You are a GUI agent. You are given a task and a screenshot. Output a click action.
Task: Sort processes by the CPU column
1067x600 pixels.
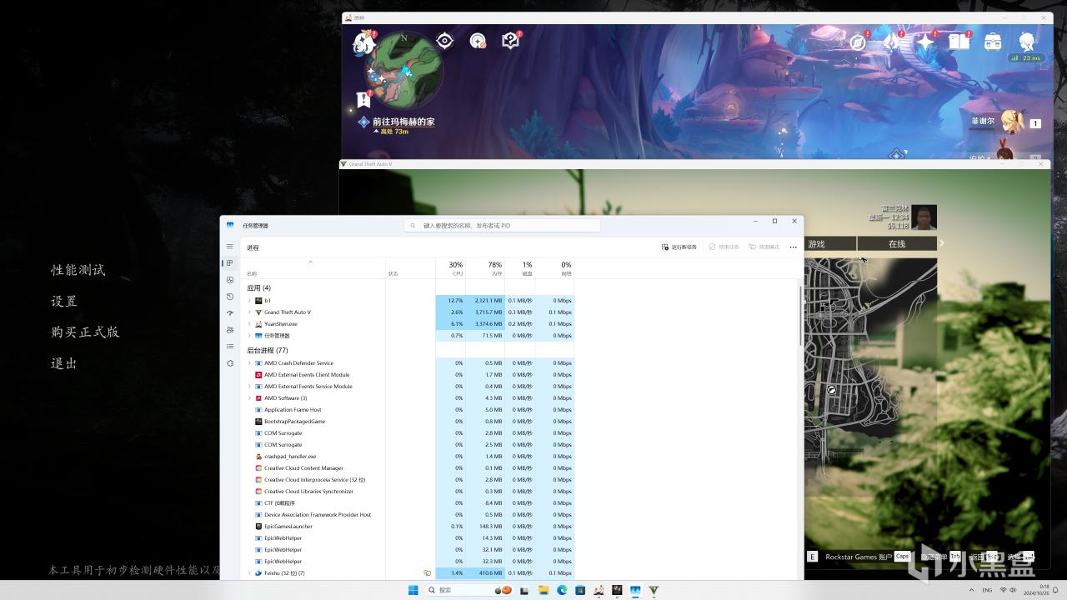point(450,268)
